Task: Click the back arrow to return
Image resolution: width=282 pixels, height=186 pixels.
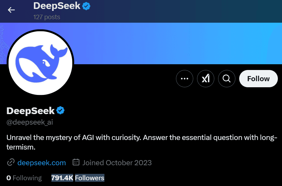Action: coord(11,10)
